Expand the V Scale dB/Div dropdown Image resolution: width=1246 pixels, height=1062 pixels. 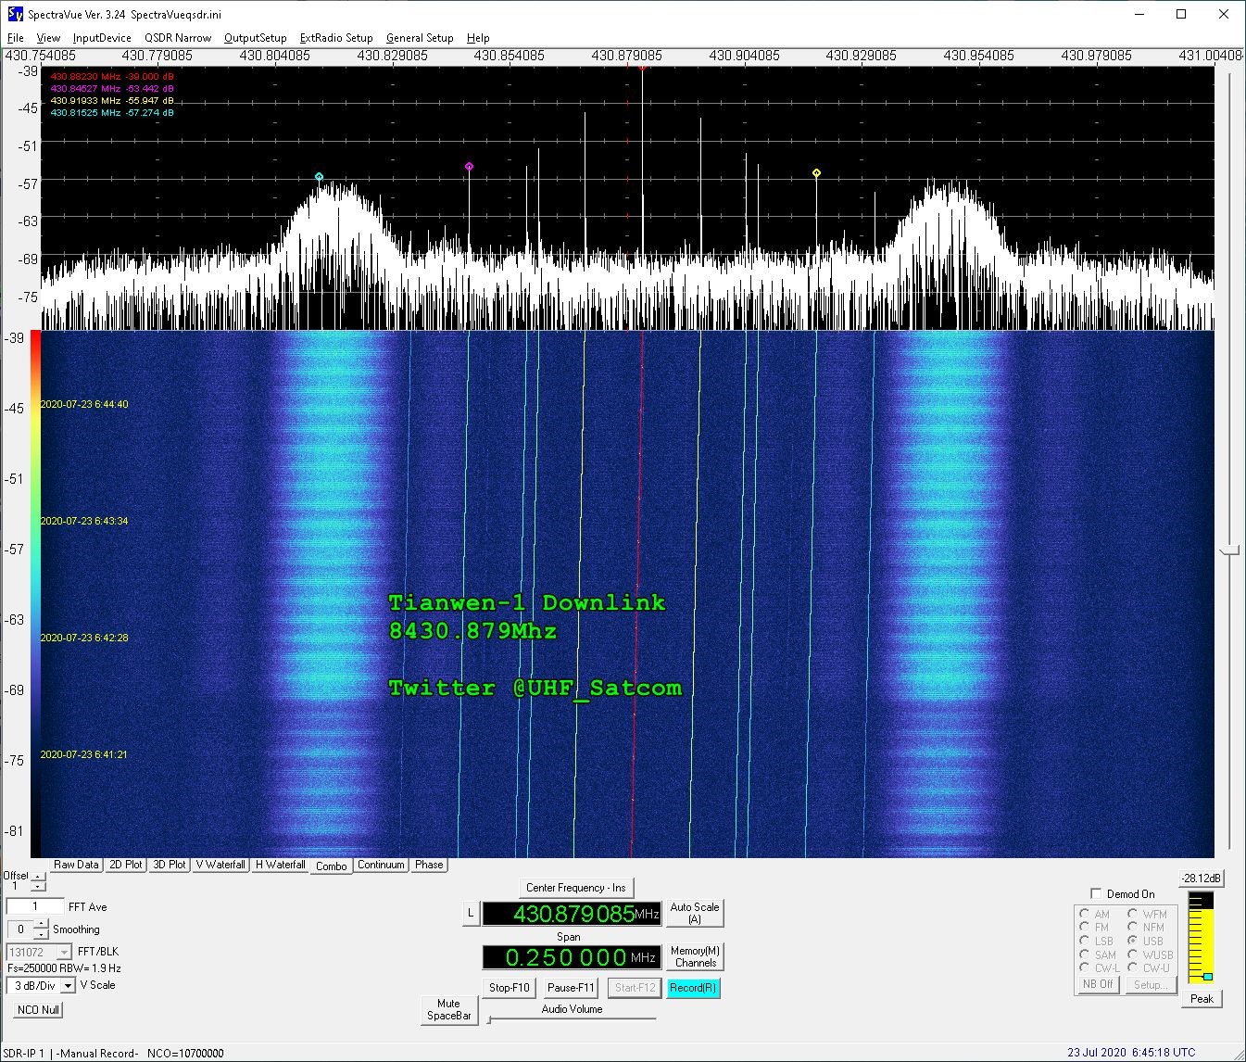(68, 985)
